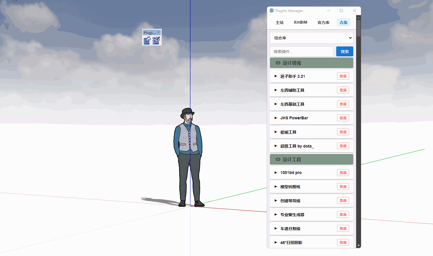
Task: Click the 设计增强 section header icon
Action: click(278, 63)
